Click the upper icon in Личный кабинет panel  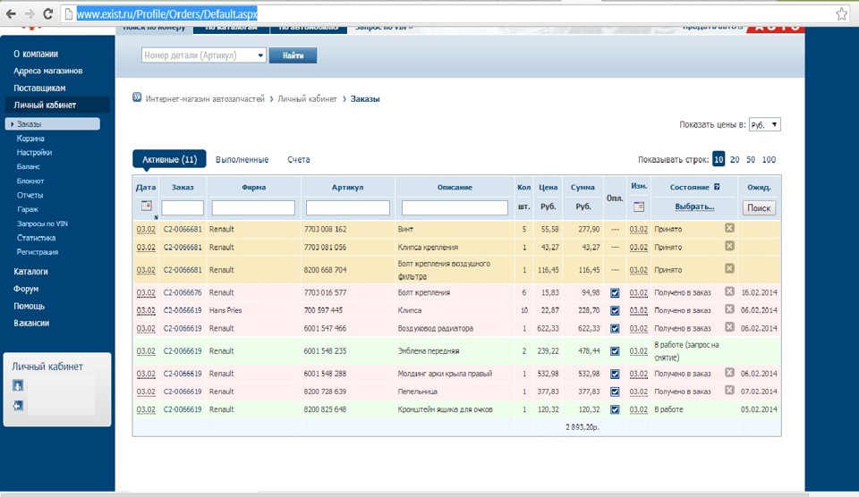[x=18, y=386]
